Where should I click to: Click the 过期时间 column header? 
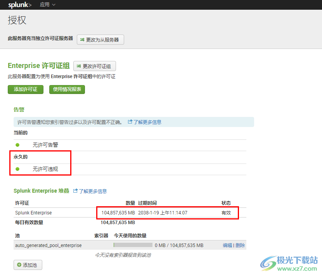pos(147,203)
